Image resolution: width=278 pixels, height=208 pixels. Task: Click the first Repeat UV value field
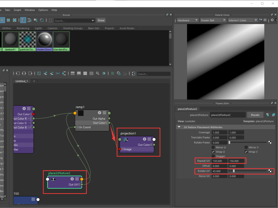click(219, 161)
